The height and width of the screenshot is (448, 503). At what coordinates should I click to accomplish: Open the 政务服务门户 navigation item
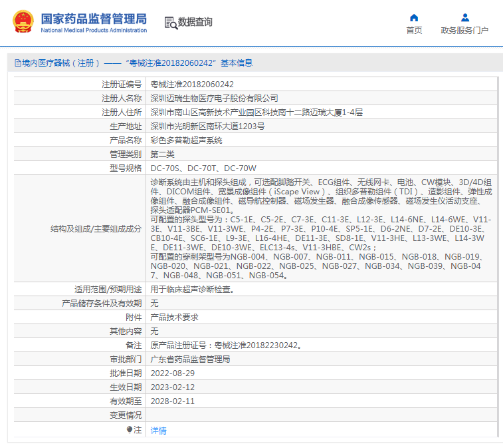(464, 31)
